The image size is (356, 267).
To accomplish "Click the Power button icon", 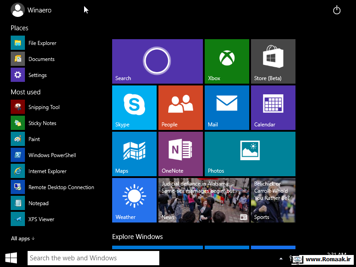I will pos(337,10).
